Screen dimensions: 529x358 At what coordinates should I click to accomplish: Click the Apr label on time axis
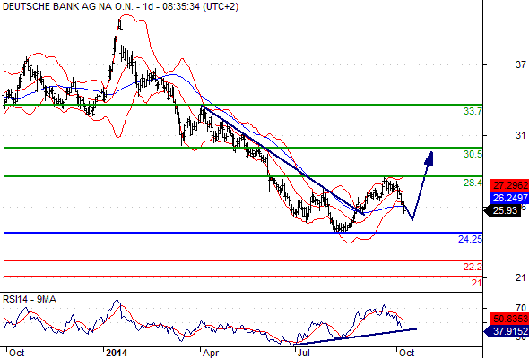[211, 353]
